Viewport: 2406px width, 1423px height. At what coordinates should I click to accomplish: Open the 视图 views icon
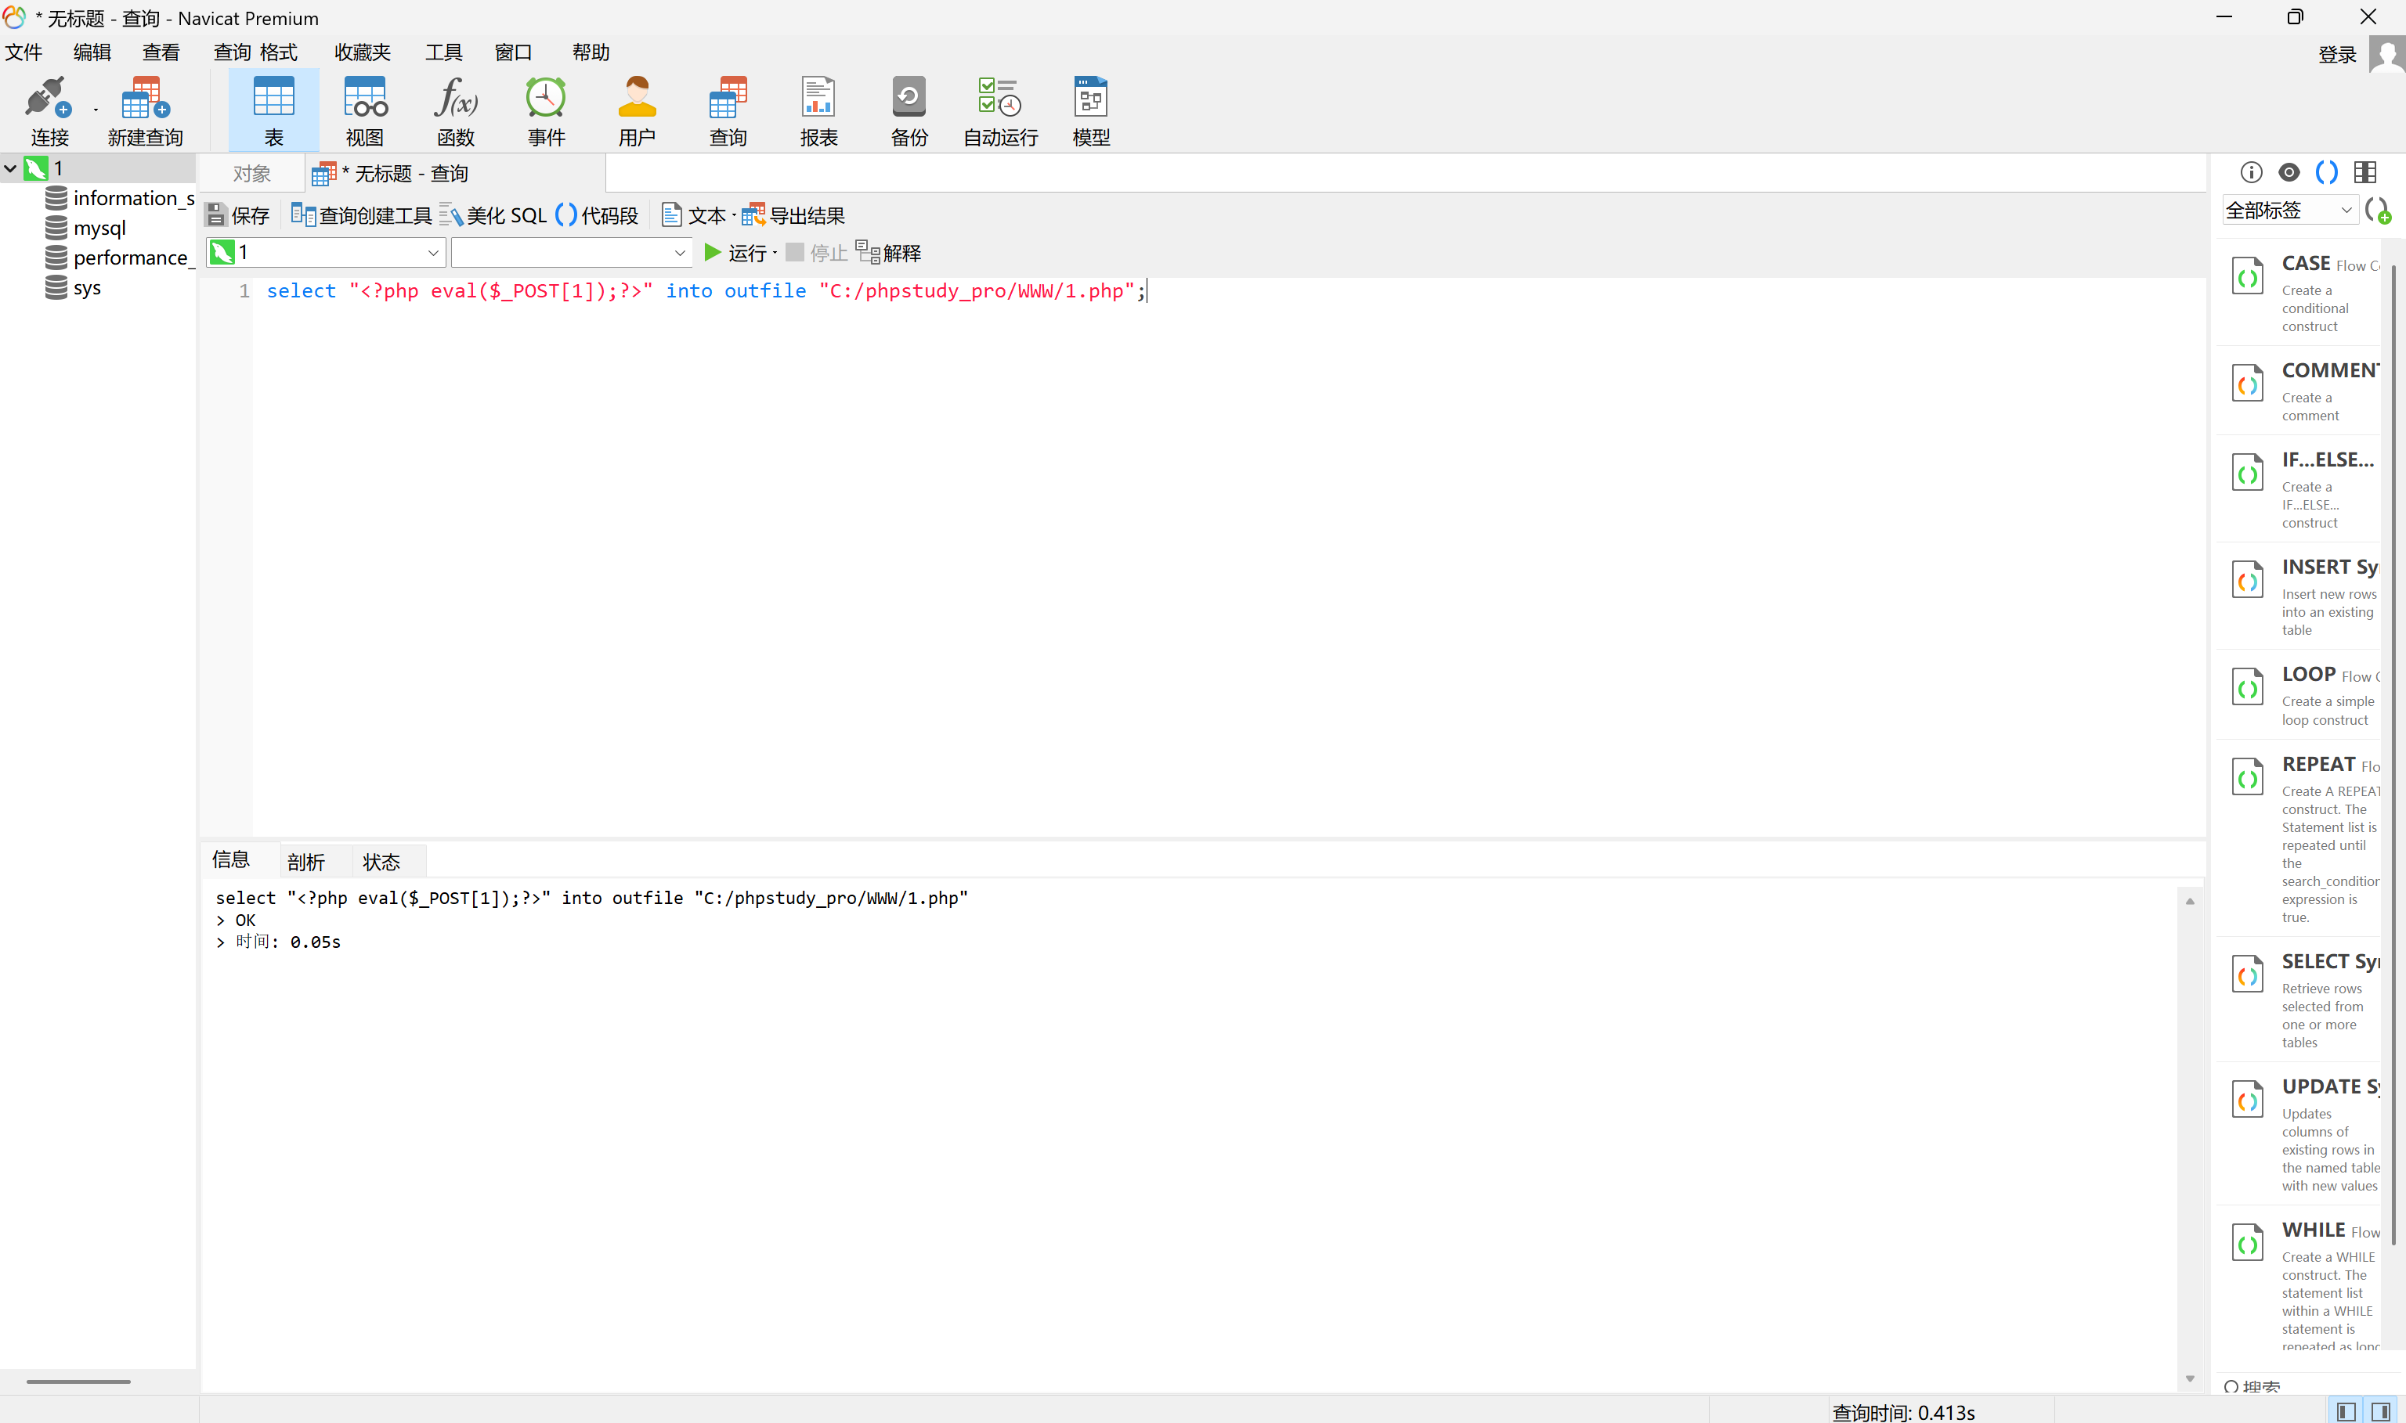coord(364,110)
